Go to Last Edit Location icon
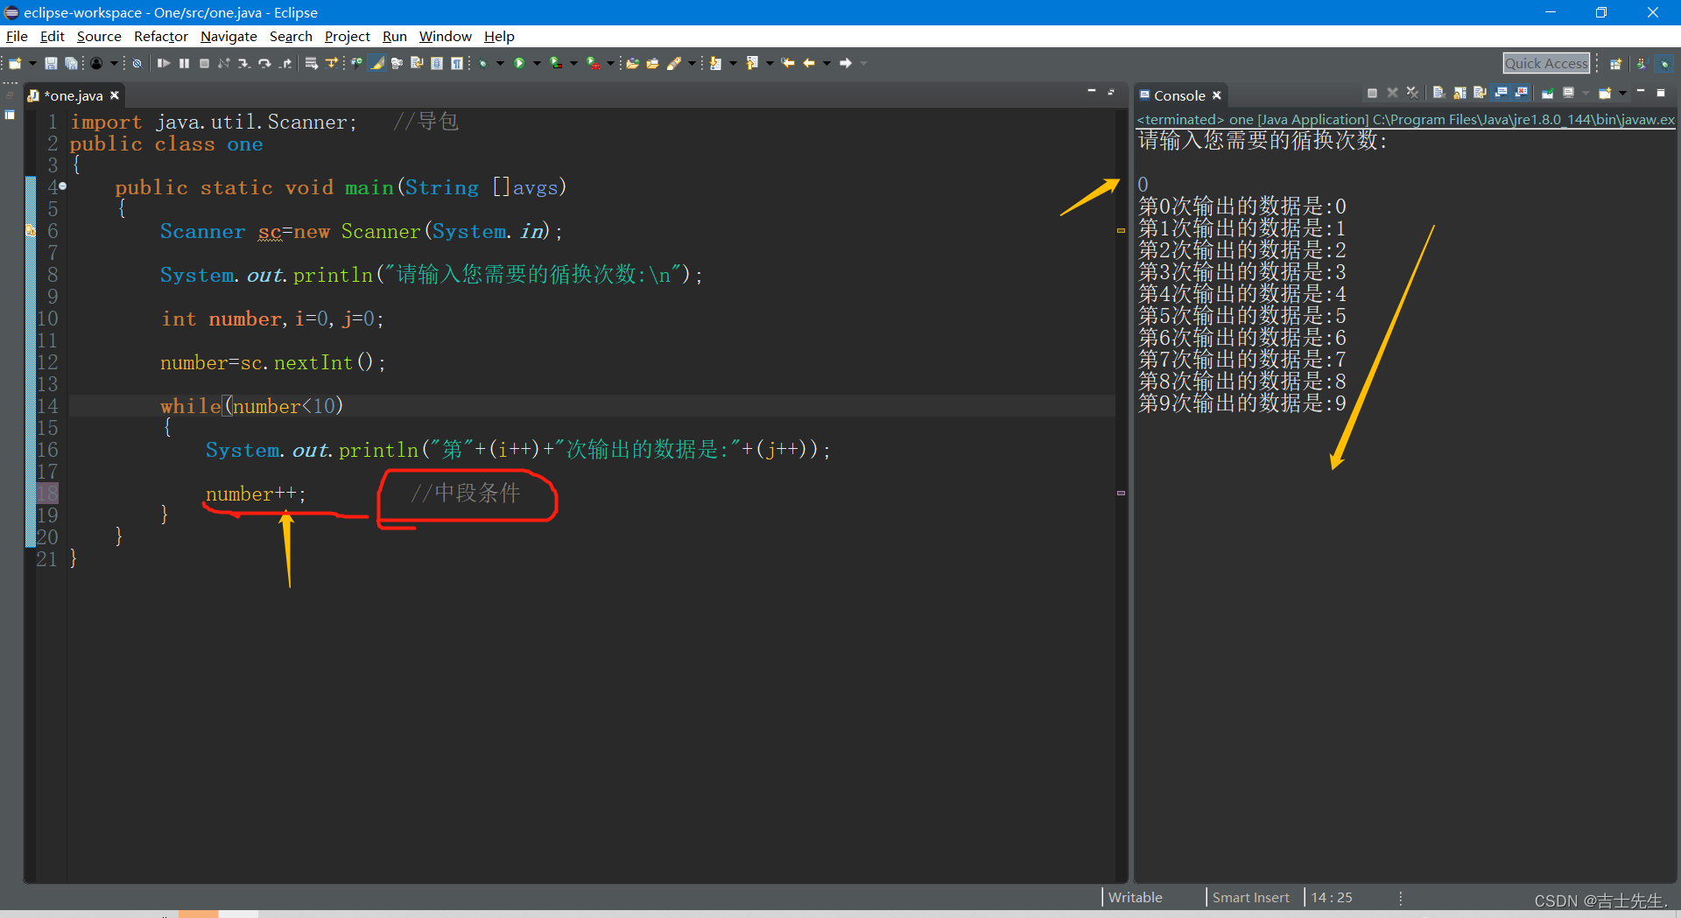This screenshot has width=1681, height=918. click(x=787, y=63)
